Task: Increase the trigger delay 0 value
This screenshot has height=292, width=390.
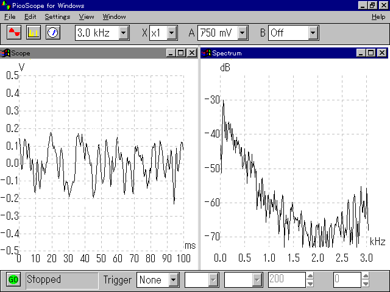Action: coord(366,276)
